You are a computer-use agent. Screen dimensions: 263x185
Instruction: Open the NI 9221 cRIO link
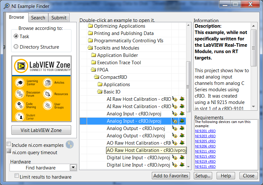(x=205, y=167)
